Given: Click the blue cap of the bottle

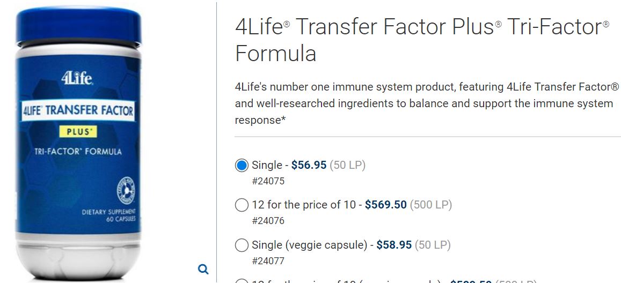Looking at the screenshot, I should click(79, 27).
